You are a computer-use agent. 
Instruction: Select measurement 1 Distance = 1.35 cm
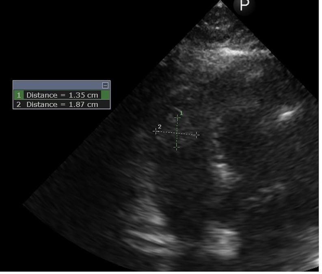62,95
